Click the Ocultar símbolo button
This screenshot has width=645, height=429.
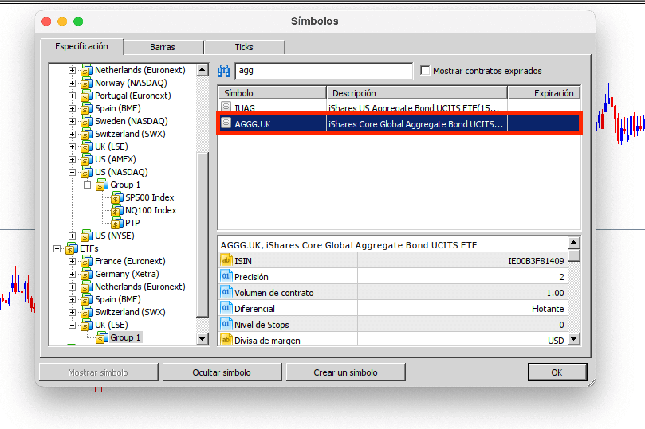pyautogui.click(x=222, y=372)
